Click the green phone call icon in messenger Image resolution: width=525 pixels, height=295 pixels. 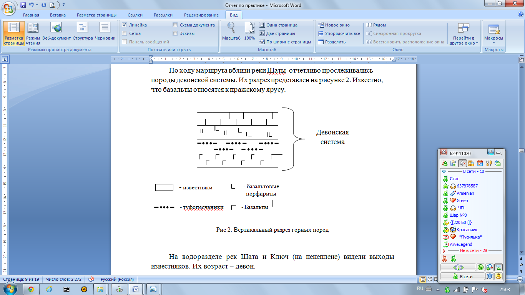pyautogui.click(x=480, y=267)
